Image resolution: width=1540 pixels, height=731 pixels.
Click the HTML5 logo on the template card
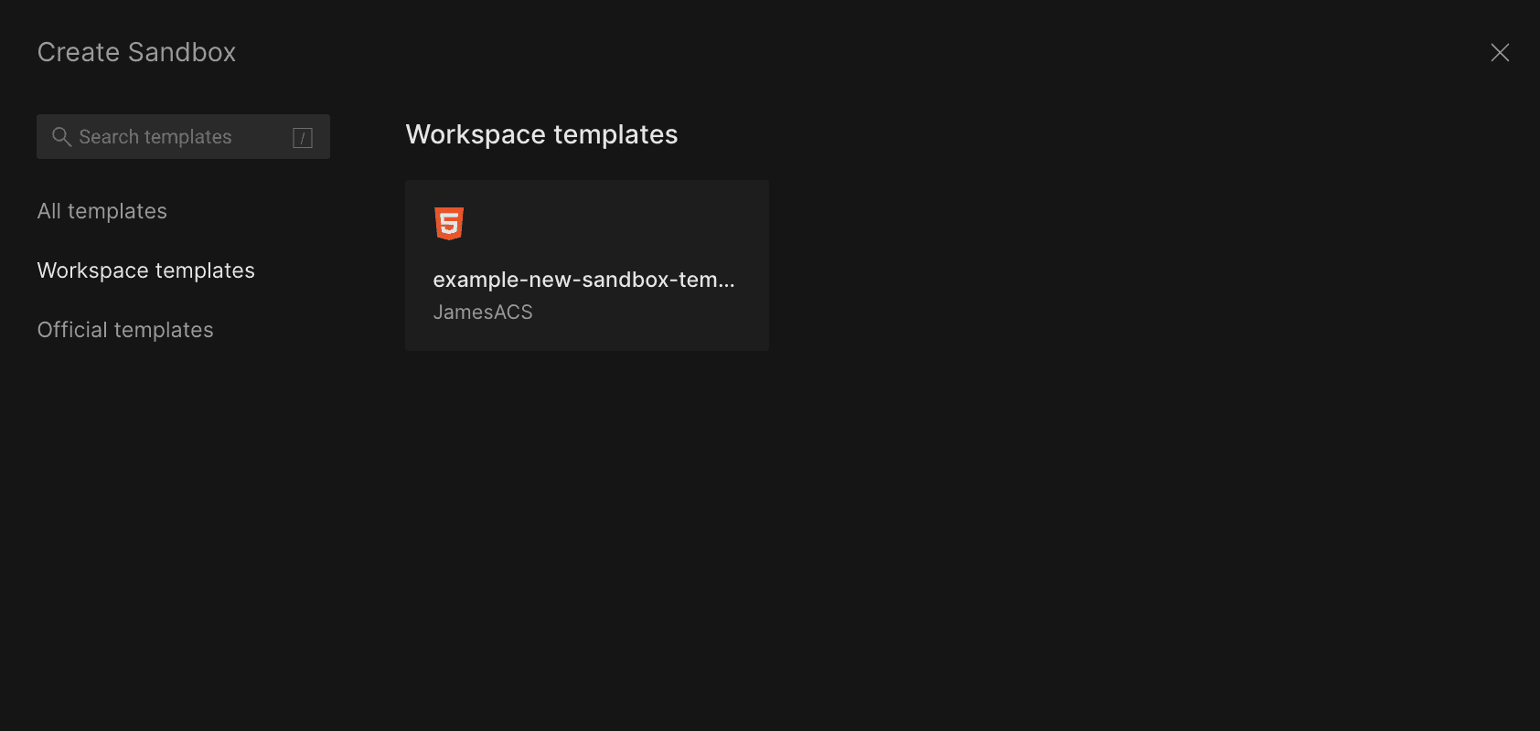(449, 223)
